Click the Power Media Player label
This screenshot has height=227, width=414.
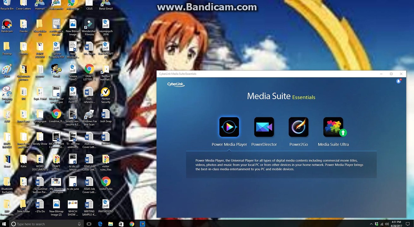tap(229, 144)
